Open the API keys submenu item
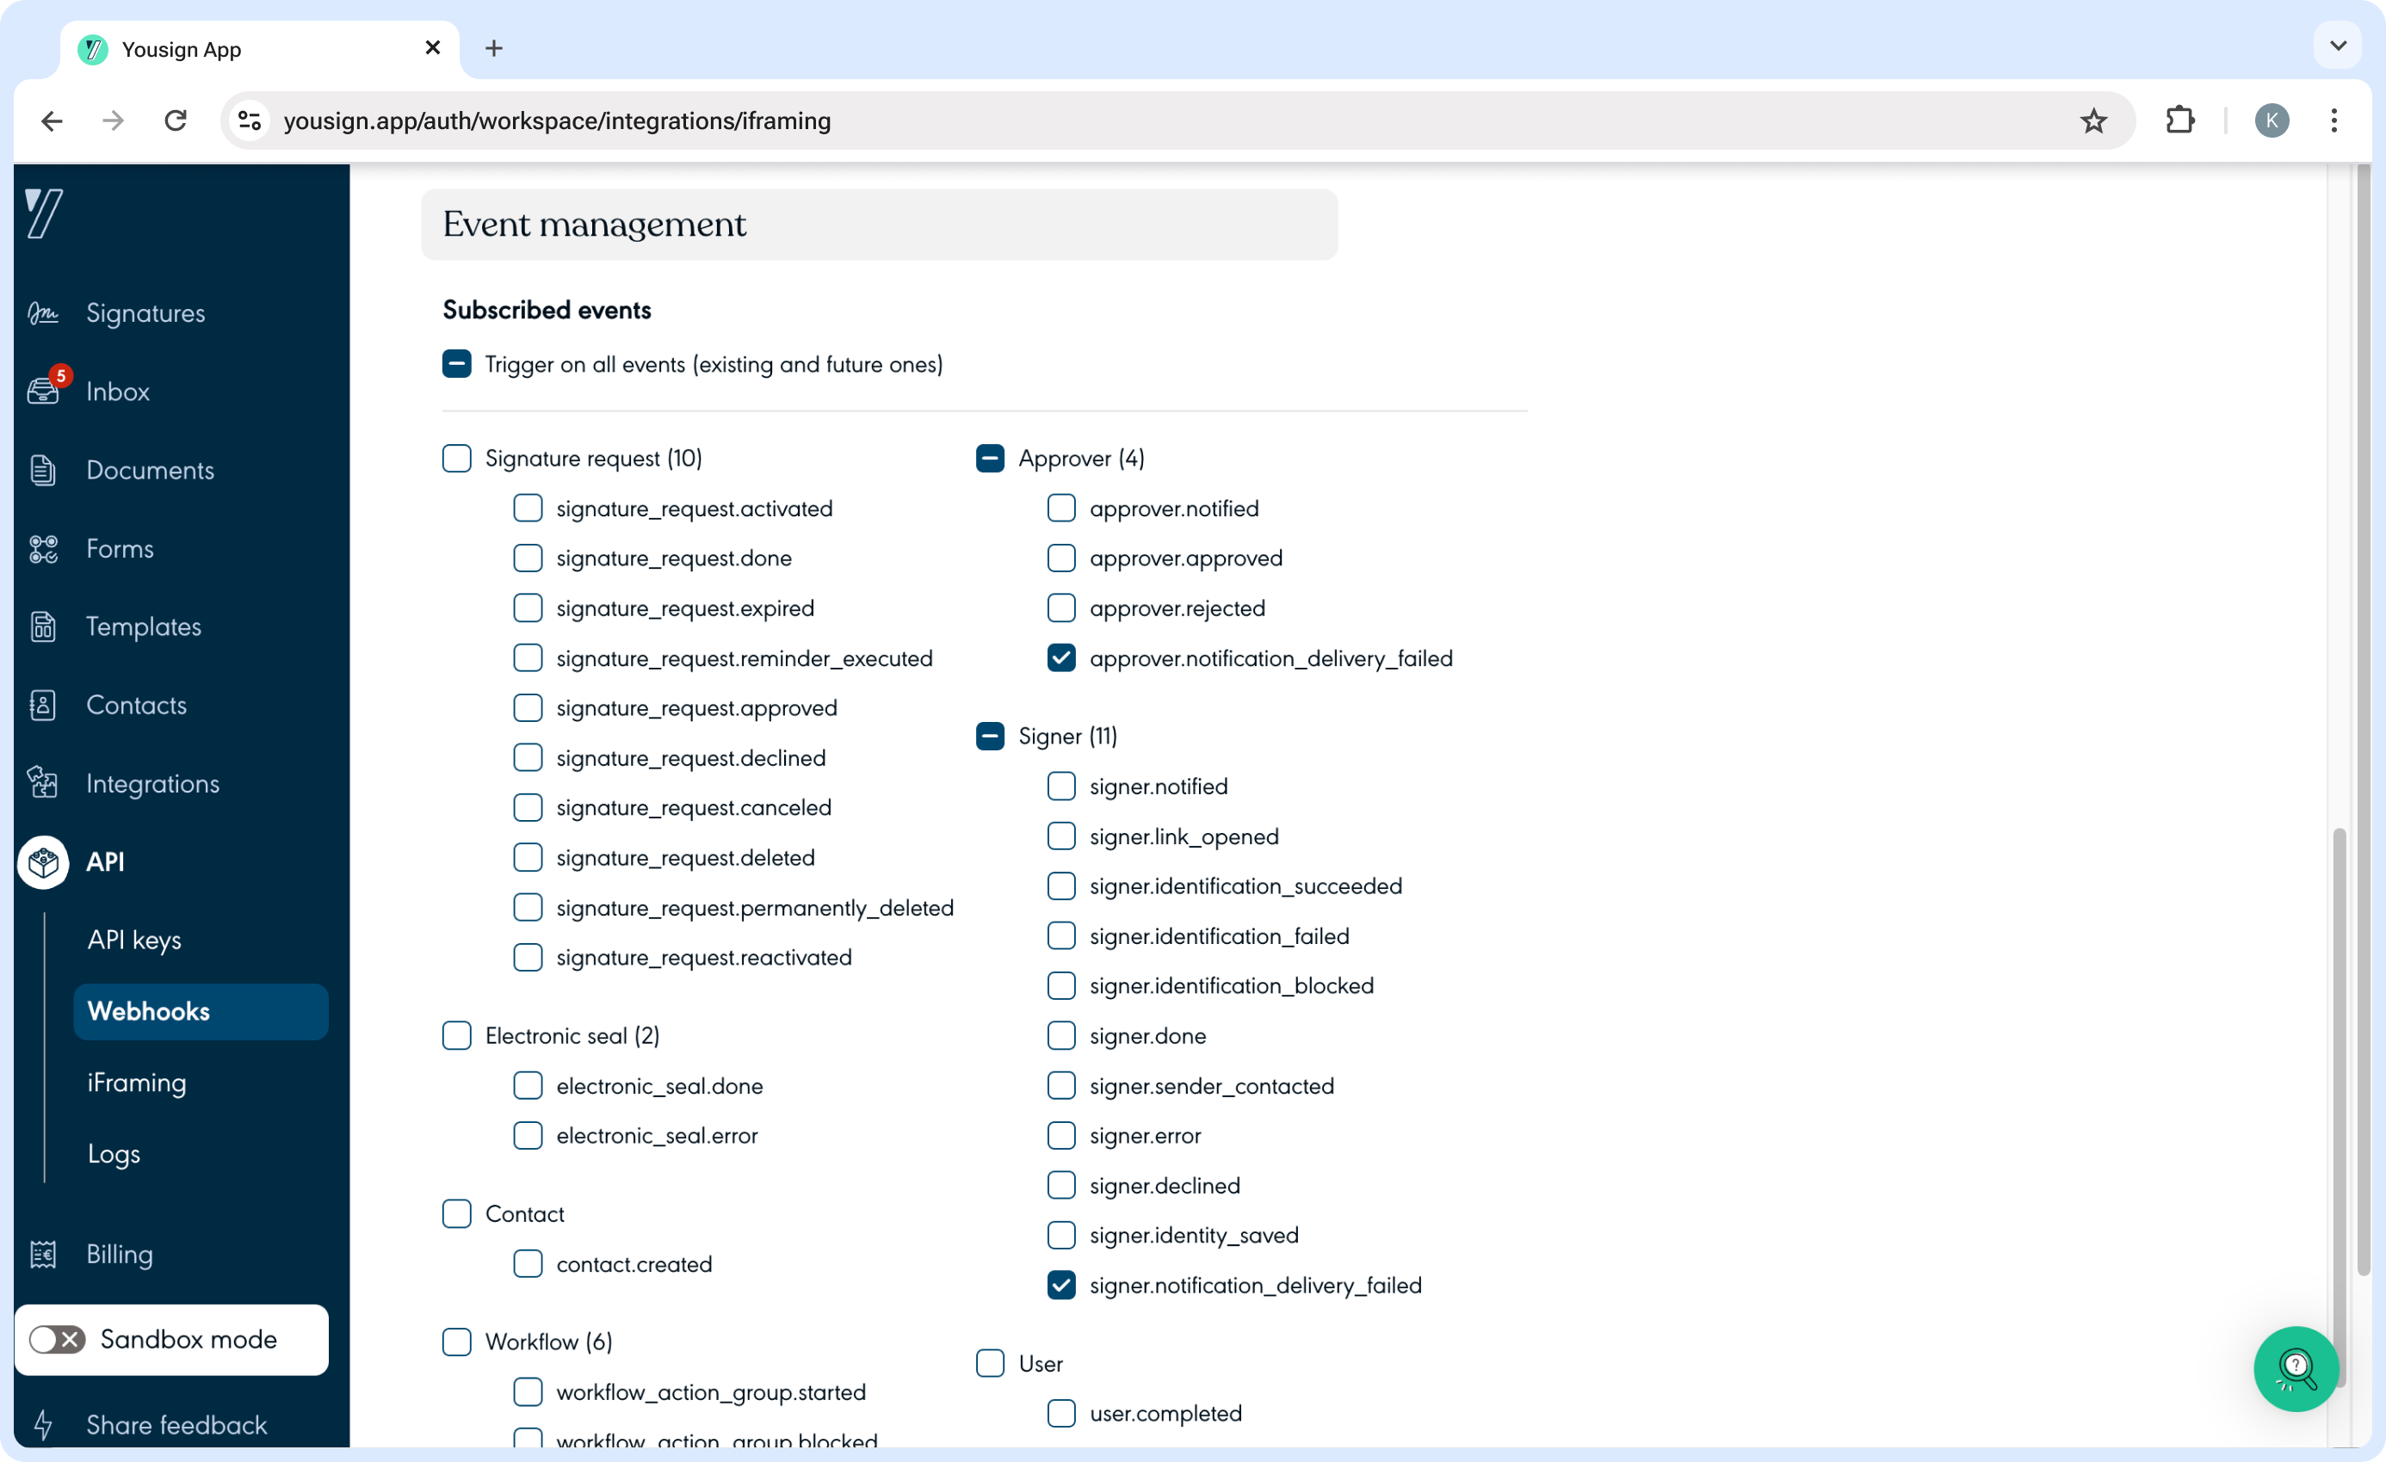 [x=134, y=941]
